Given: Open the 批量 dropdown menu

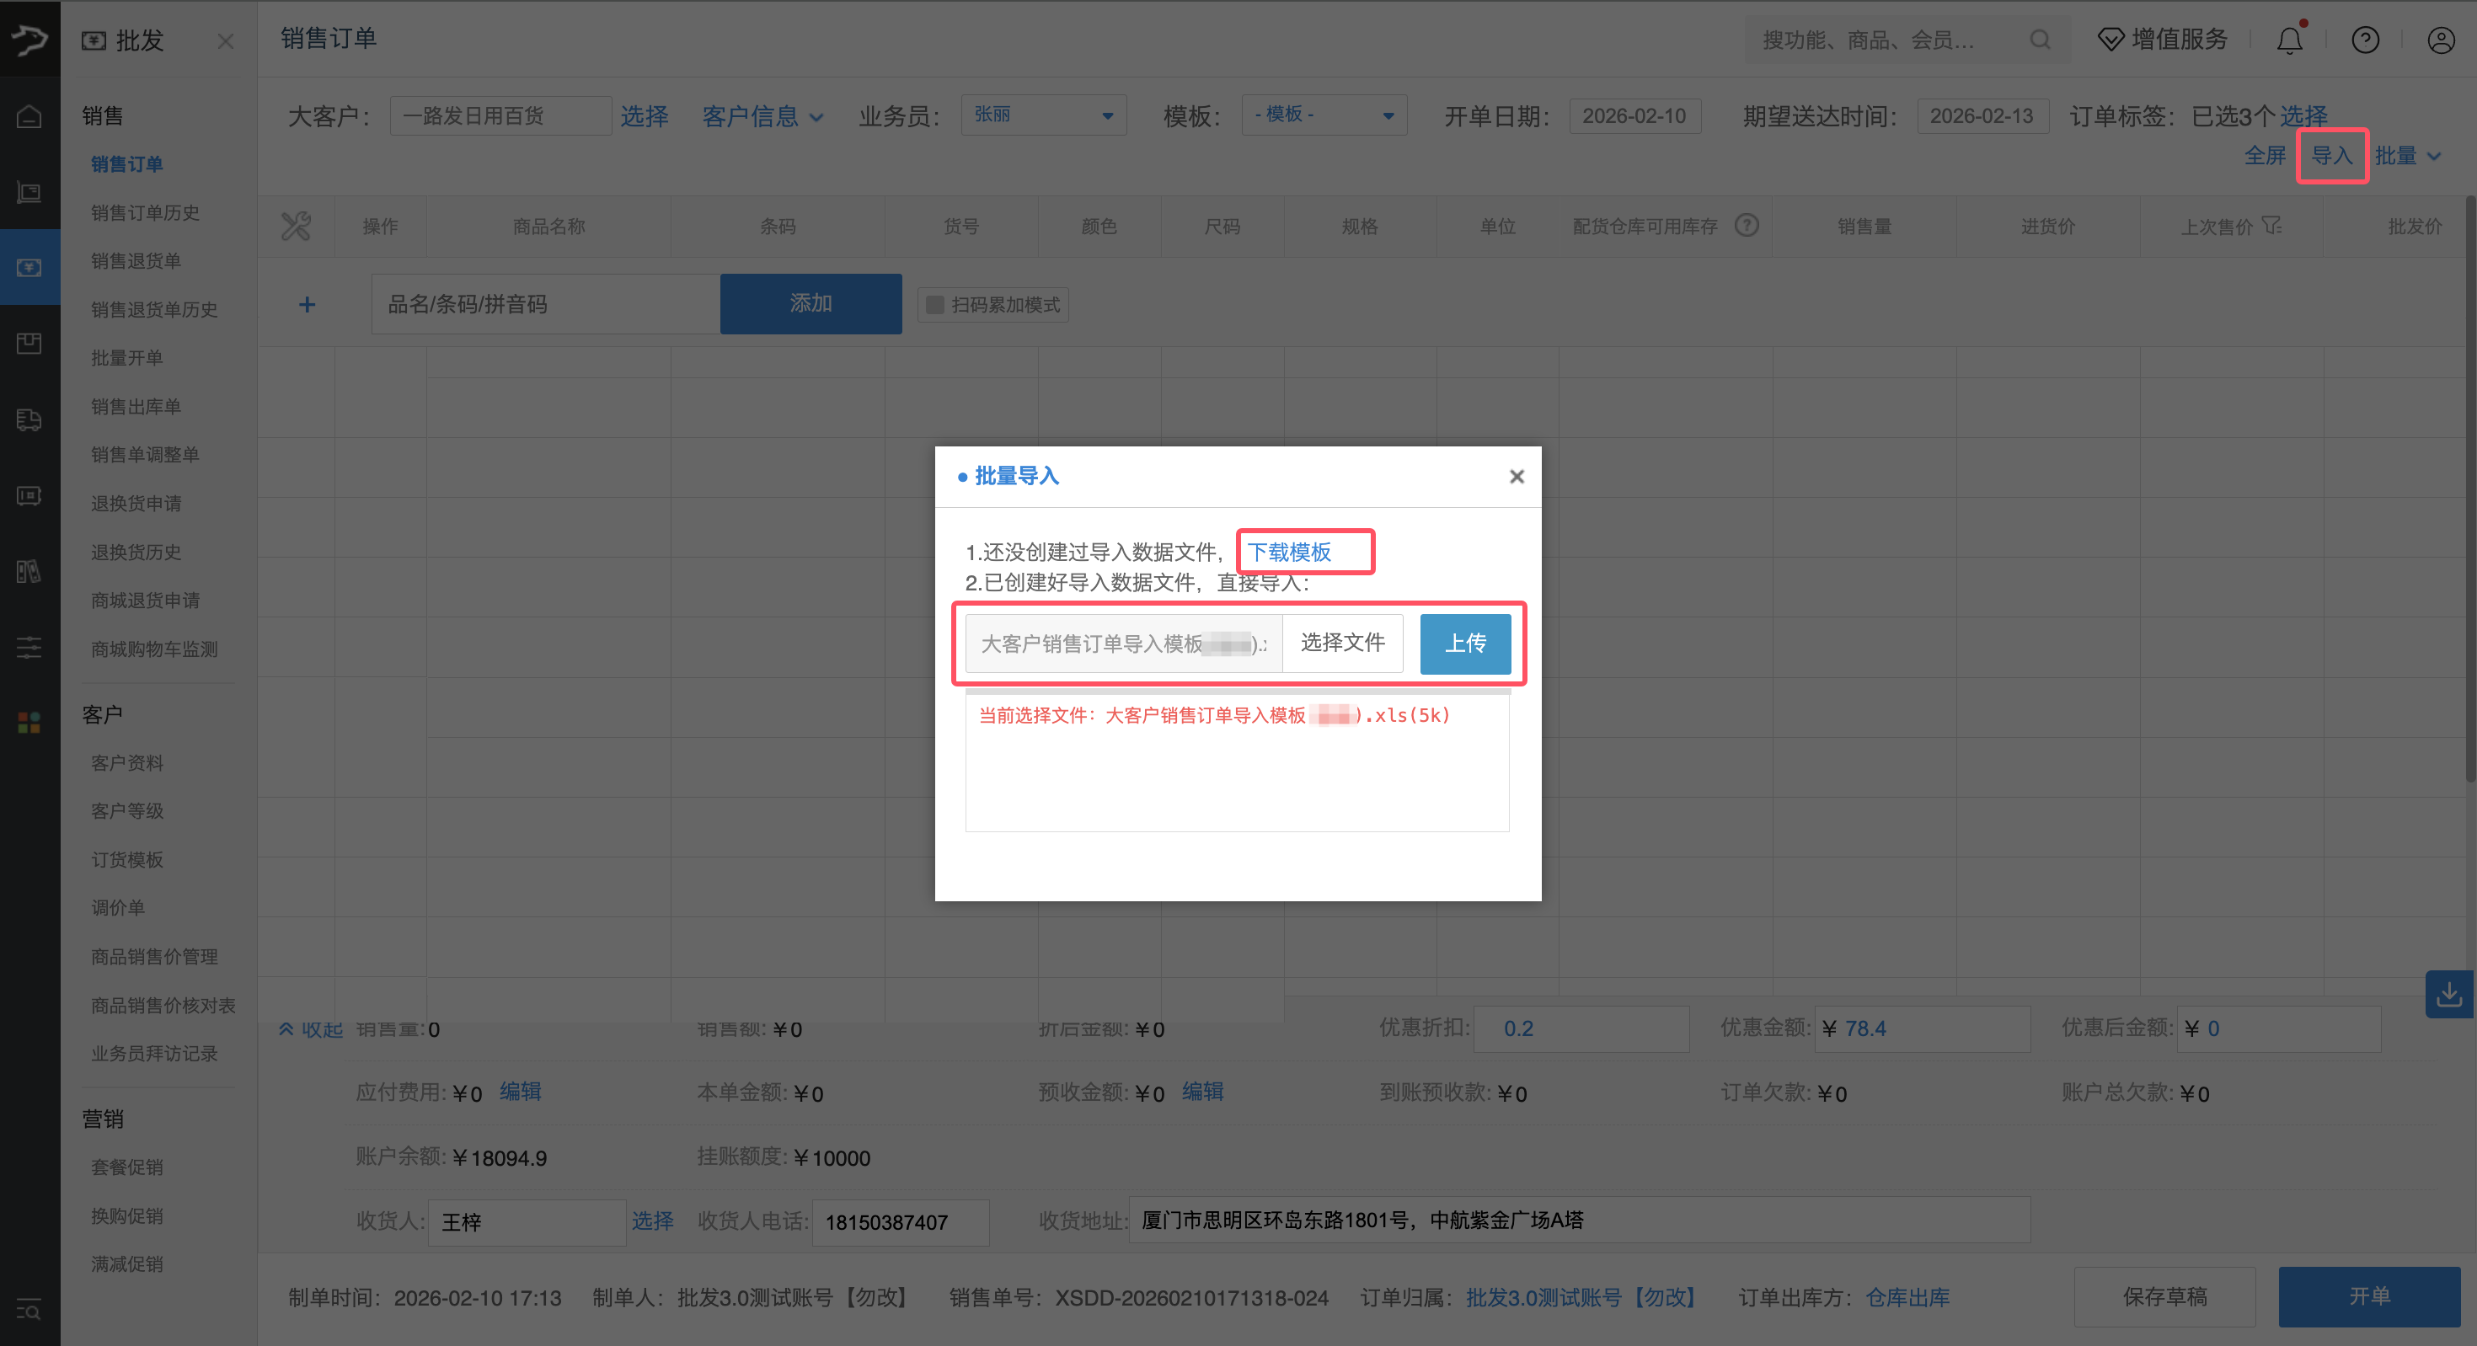Looking at the screenshot, I should pyautogui.click(x=2407, y=156).
